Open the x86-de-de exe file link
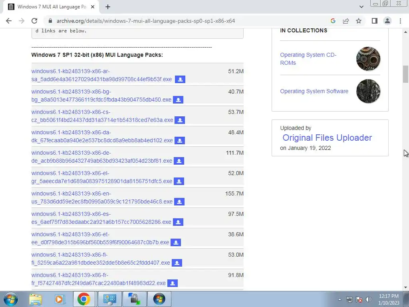This screenshot has height=307, width=409. click(102, 157)
